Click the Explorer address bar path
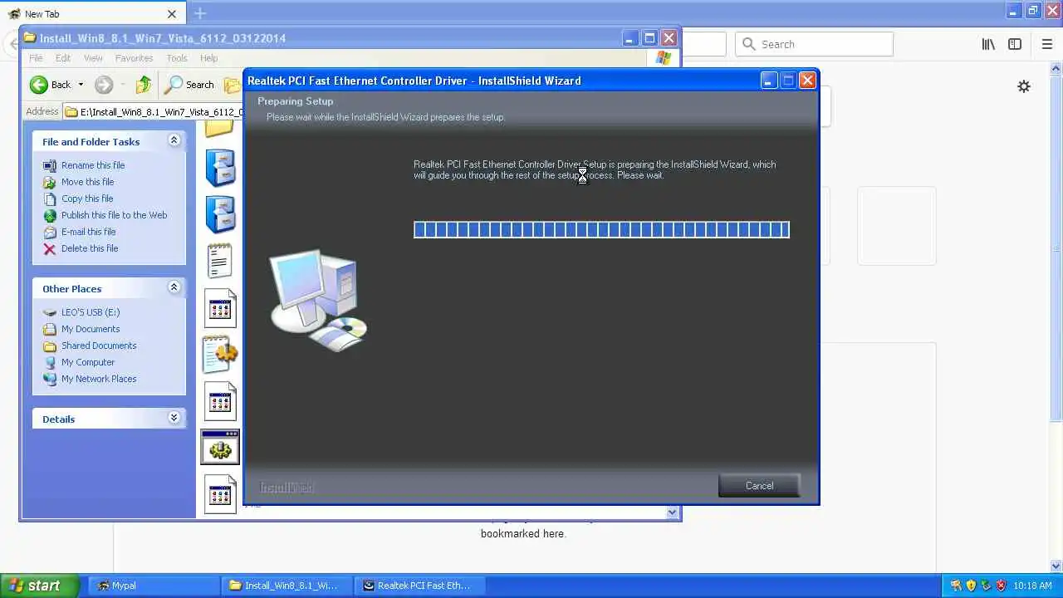The image size is (1063, 598). tap(161, 111)
